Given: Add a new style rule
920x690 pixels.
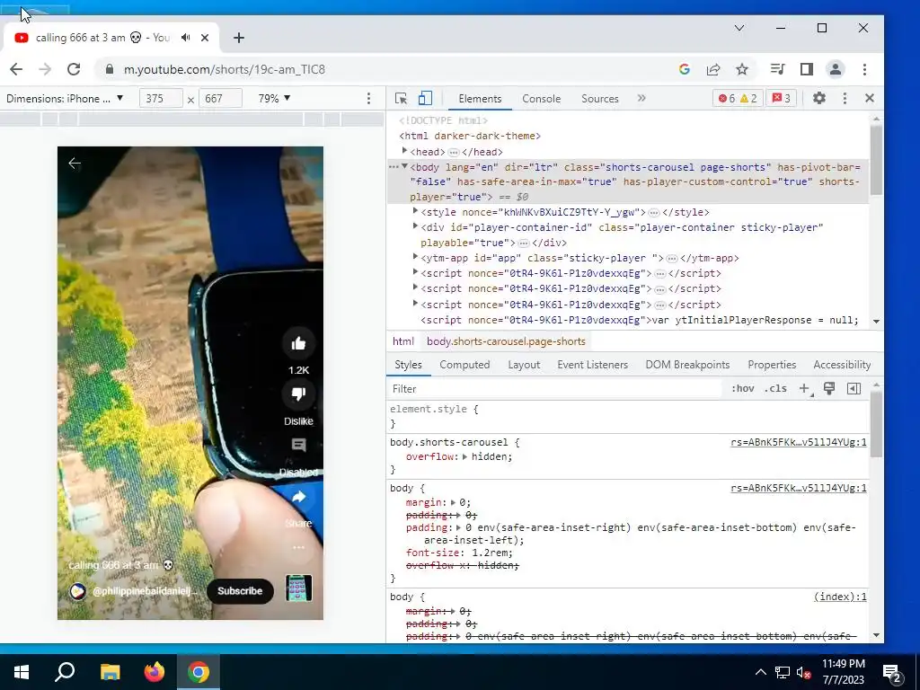Looking at the screenshot, I should pyautogui.click(x=805, y=388).
